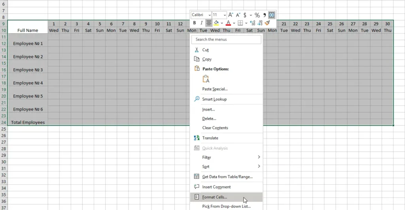The height and width of the screenshot is (210, 405).
Task: Apply Percent Style from mini toolbar
Action: click(257, 15)
